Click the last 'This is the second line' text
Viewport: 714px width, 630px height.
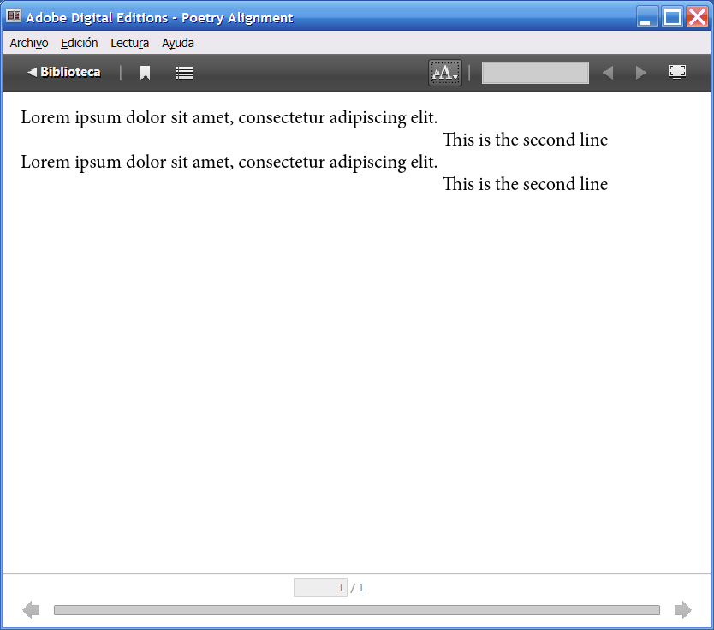(525, 184)
